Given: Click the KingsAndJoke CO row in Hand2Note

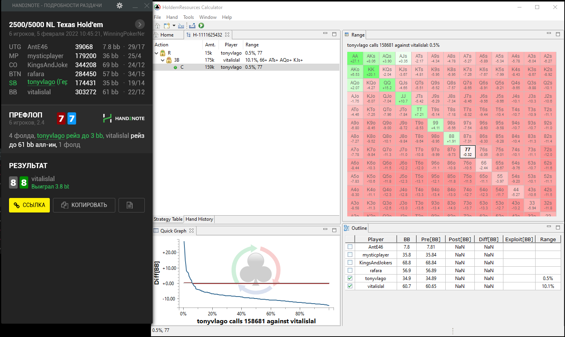Looking at the screenshot, I should tap(77, 65).
